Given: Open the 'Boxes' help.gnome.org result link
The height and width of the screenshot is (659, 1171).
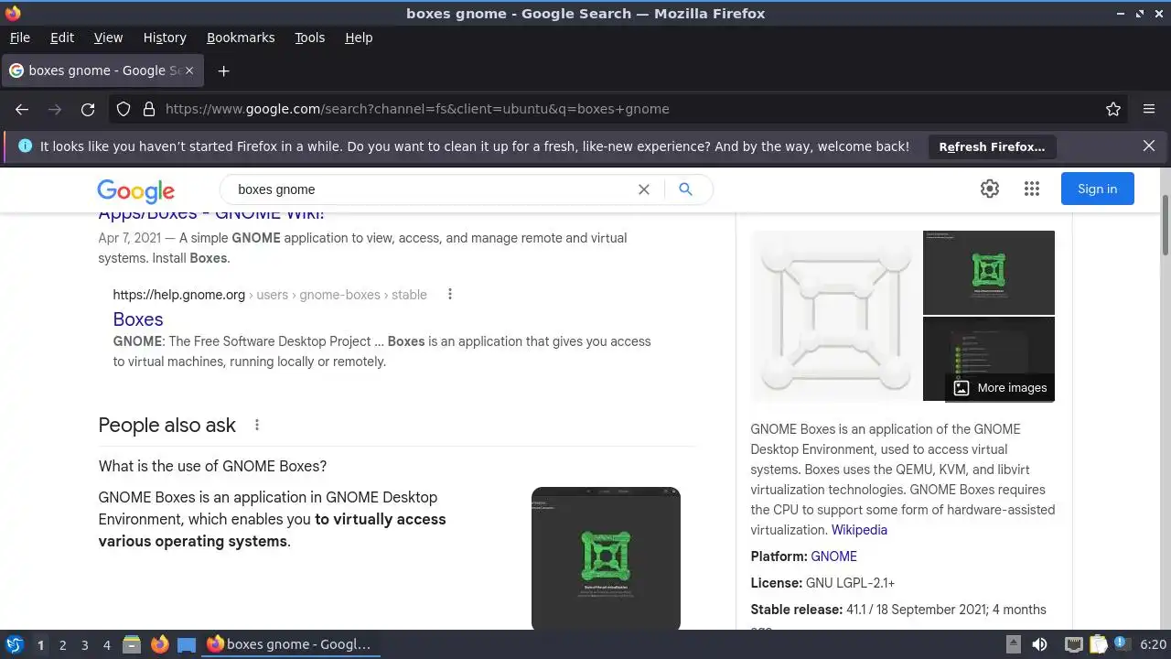Looking at the screenshot, I should 138,319.
